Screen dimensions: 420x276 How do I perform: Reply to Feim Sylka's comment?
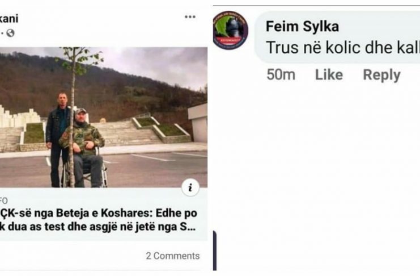[x=381, y=75]
